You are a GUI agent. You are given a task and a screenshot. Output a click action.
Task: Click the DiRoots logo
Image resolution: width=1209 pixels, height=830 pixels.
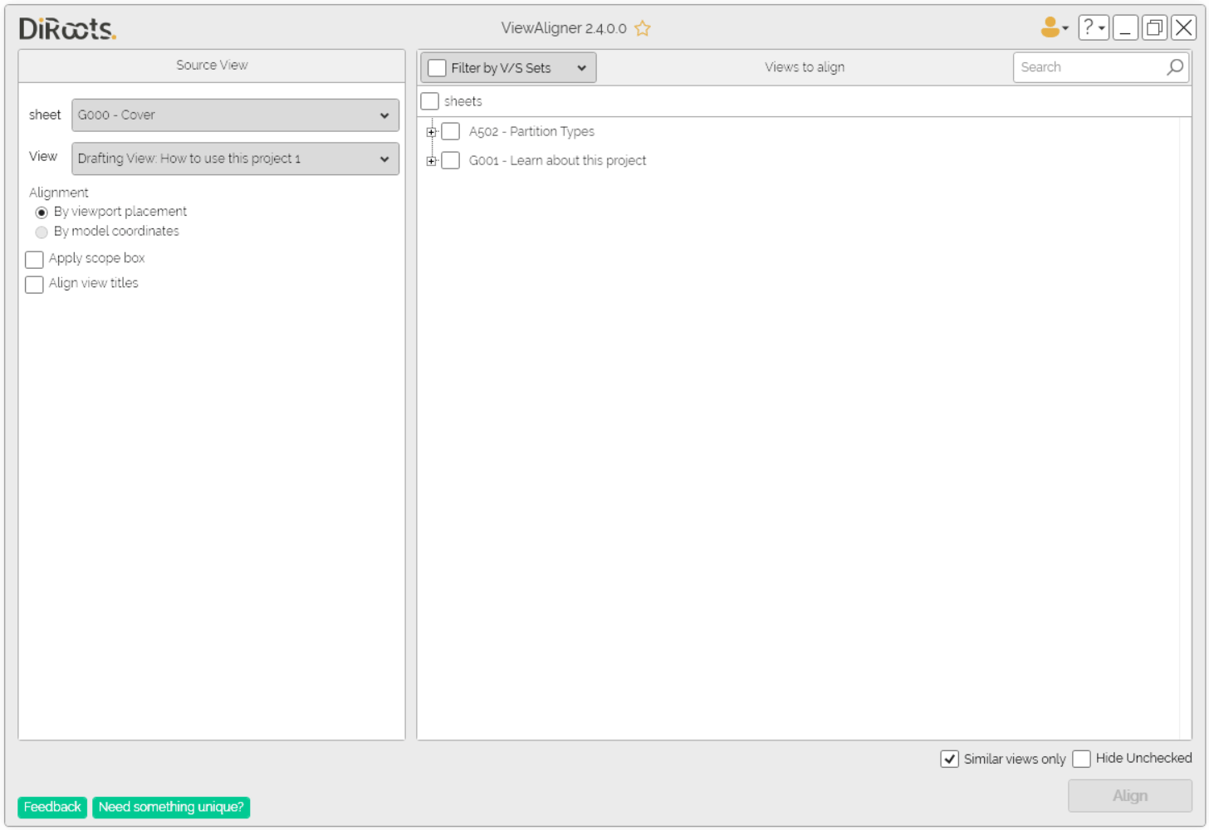(67, 29)
